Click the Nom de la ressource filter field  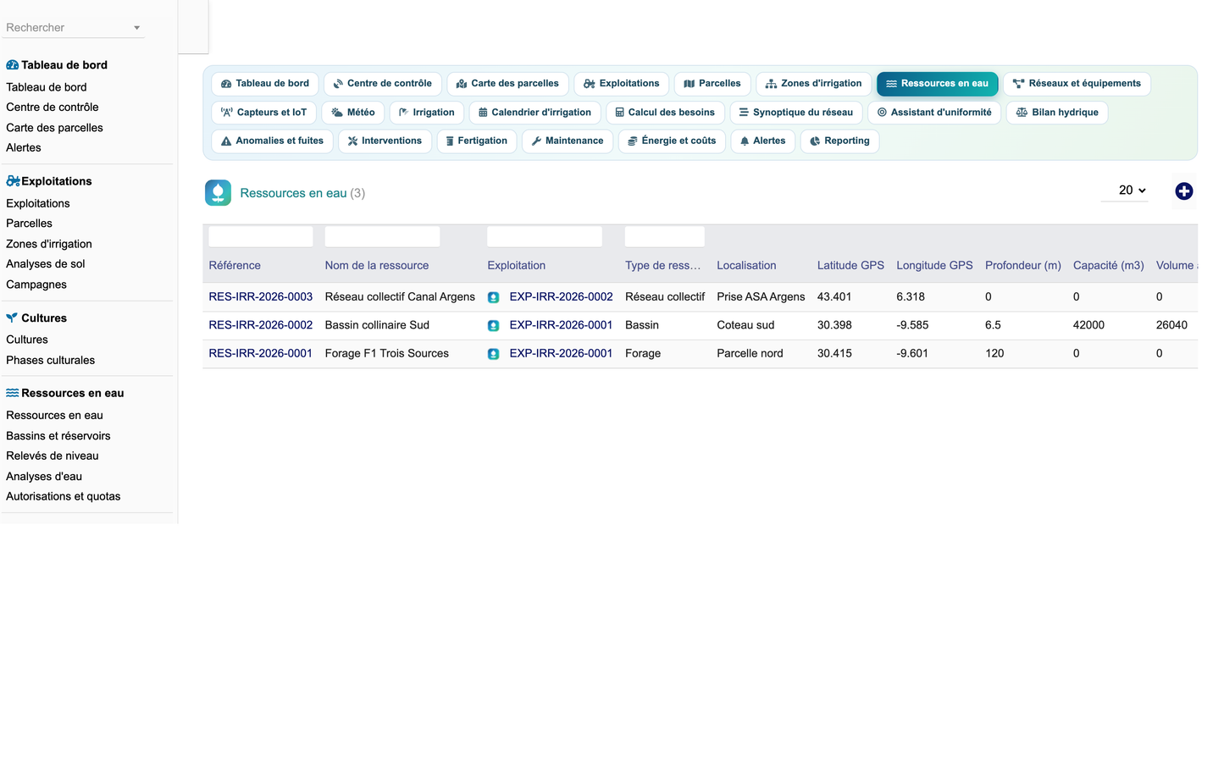[382, 236]
